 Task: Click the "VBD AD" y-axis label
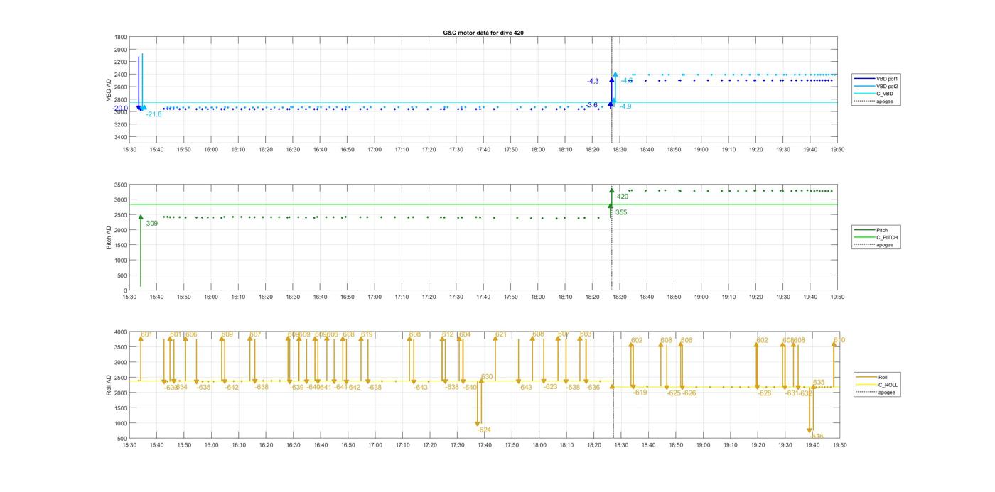[x=109, y=89]
